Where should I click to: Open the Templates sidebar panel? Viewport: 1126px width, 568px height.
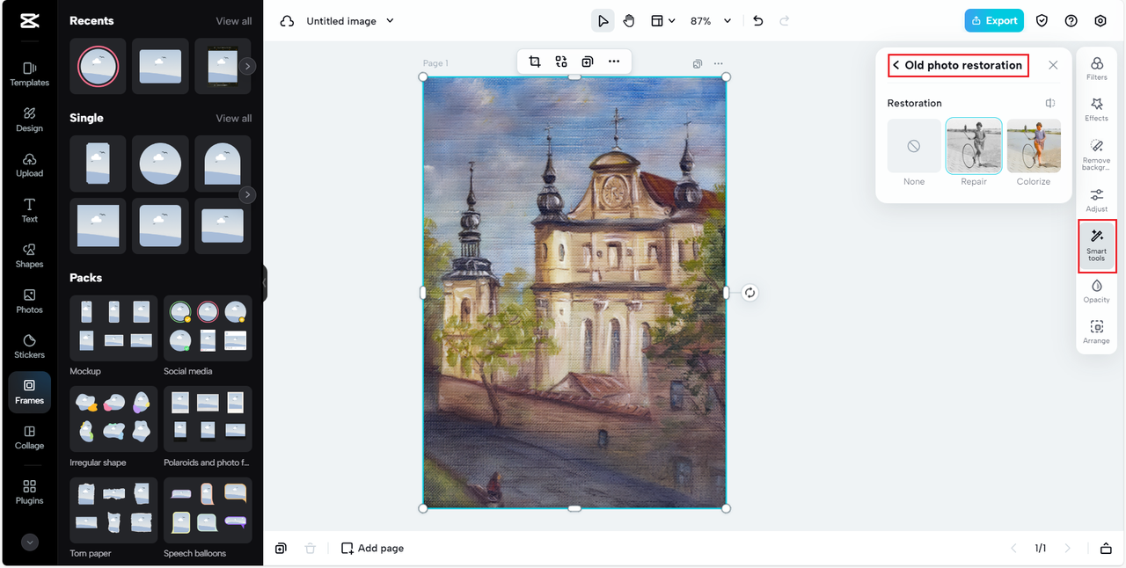[x=29, y=74]
